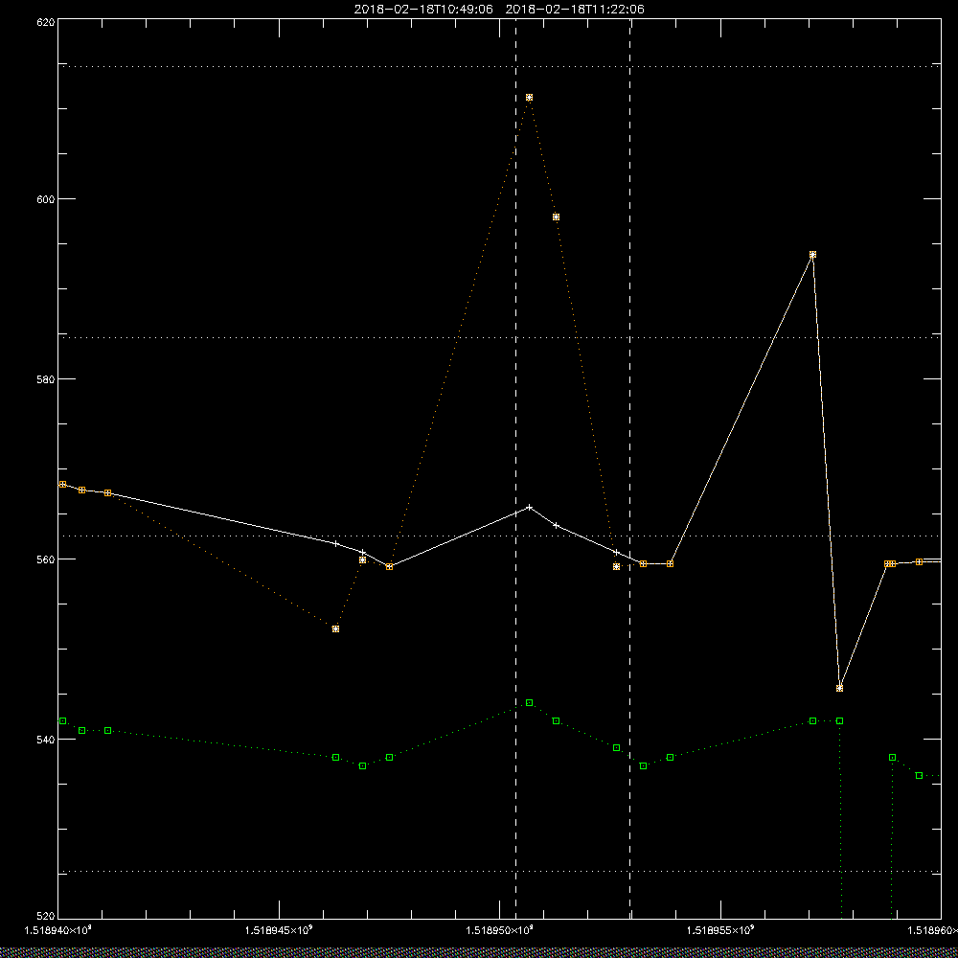
Task: Select the white plus marker at the white line's central peak
Action: click(x=529, y=507)
